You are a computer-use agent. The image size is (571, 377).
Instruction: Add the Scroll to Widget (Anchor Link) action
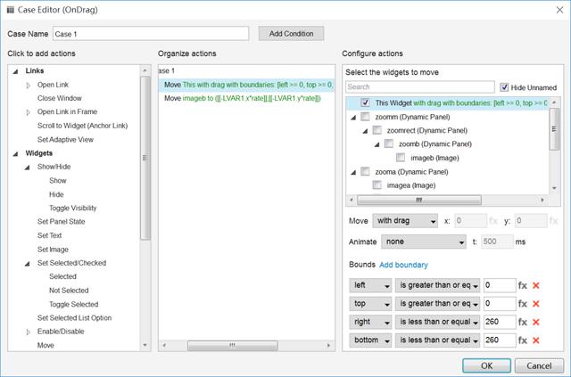coord(82,126)
